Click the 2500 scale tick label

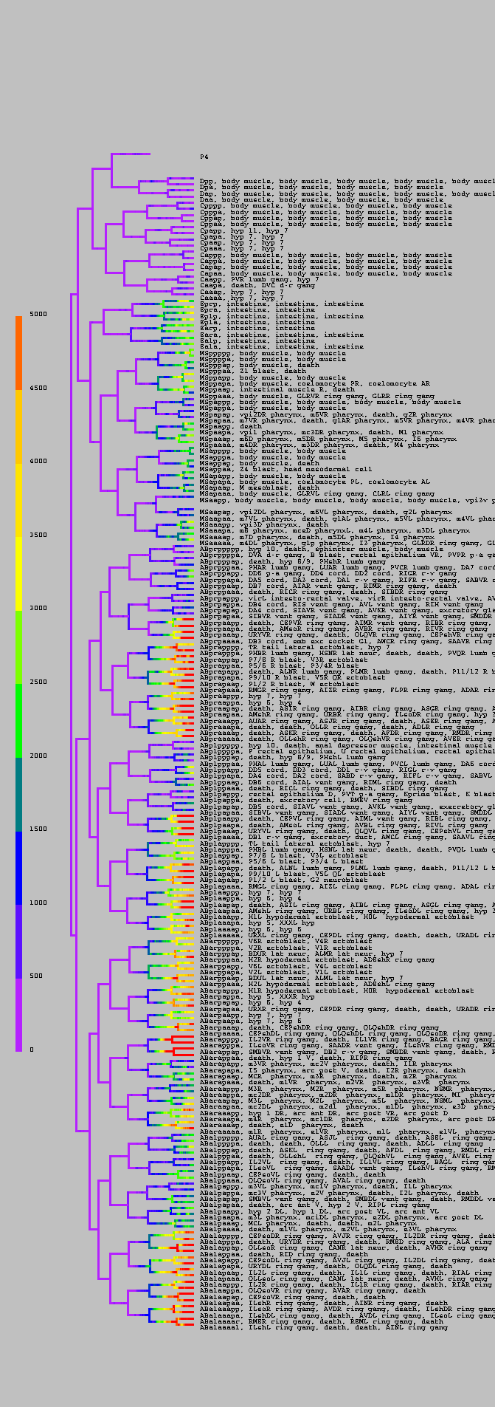(38, 682)
